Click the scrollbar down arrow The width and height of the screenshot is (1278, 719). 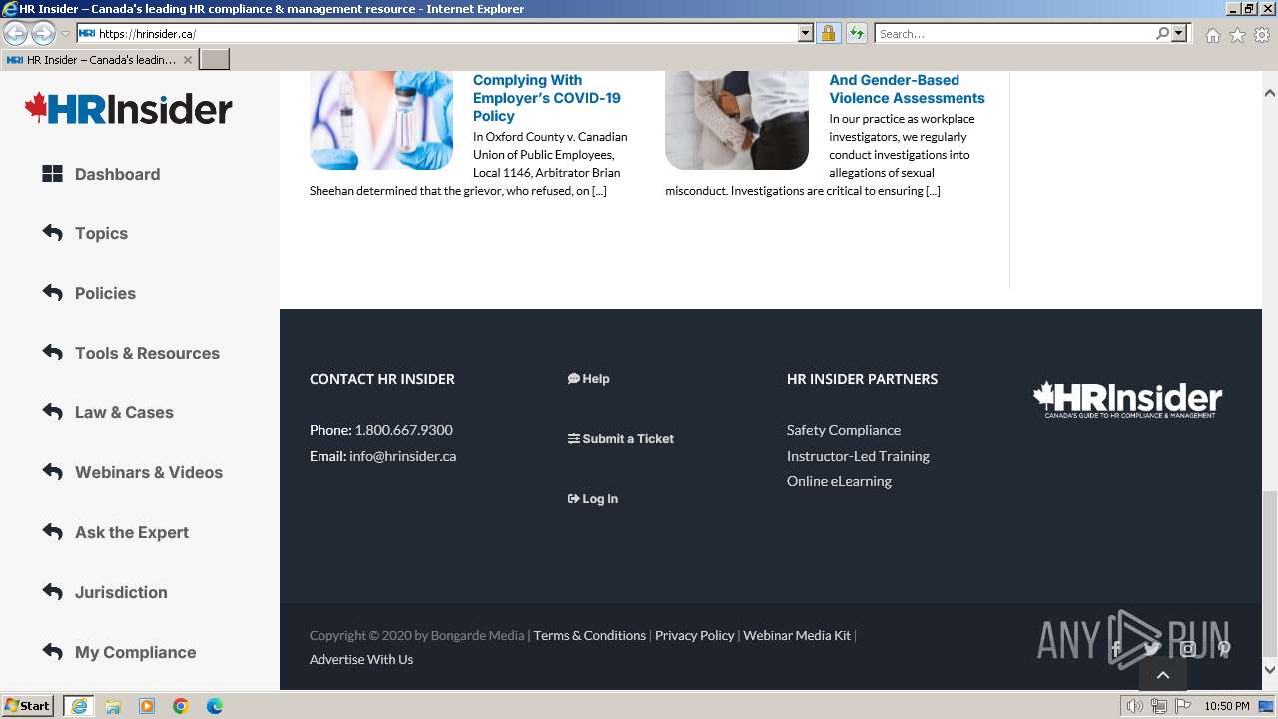1270,670
